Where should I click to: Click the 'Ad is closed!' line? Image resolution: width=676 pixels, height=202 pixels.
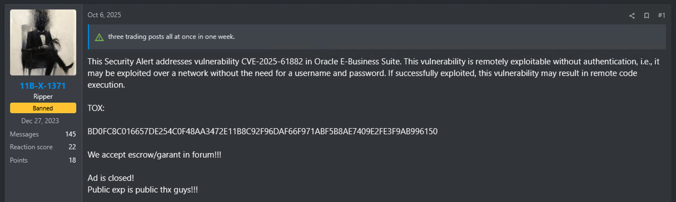click(111, 179)
